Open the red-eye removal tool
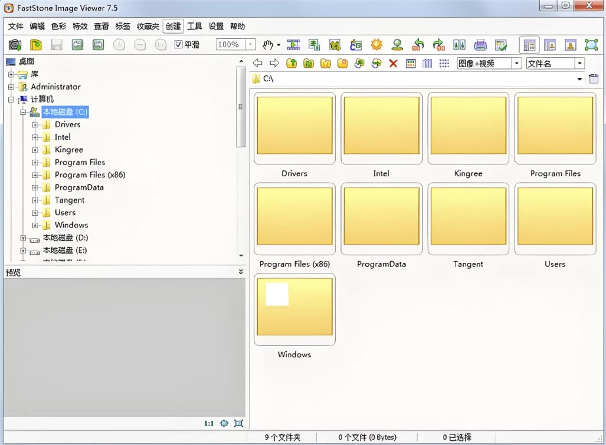The width and height of the screenshot is (606, 445). (397, 44)
